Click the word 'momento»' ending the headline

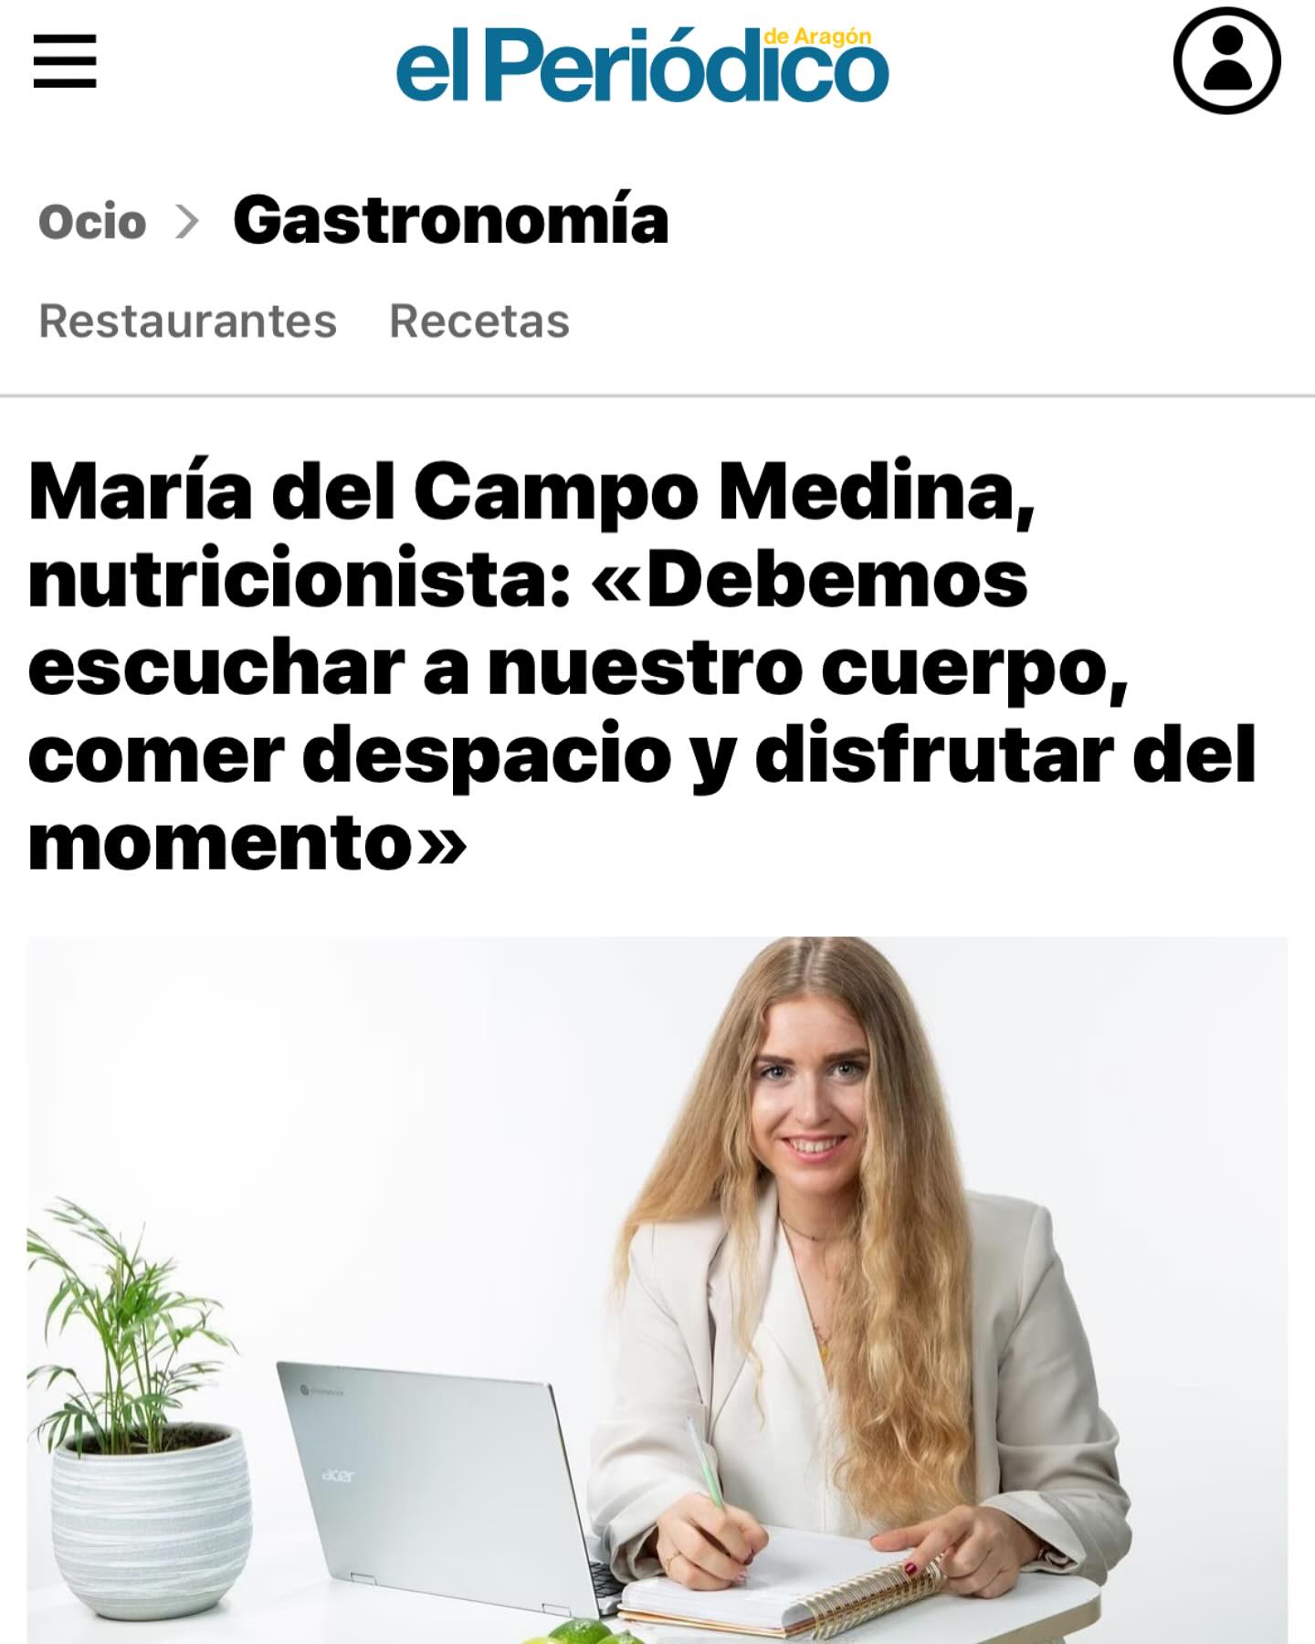[x=247, y=843]
